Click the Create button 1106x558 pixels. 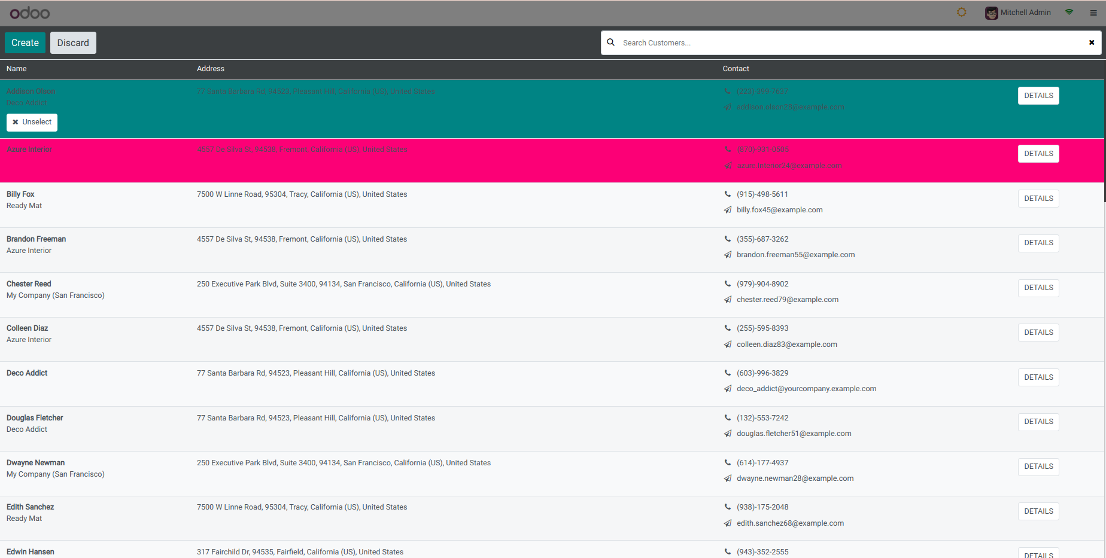click(x=25, y=43)
